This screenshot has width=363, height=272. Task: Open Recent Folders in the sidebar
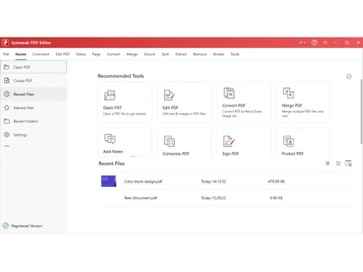click(33, 121)
